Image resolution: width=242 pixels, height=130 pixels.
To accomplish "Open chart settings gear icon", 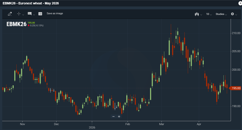I will (232, 14).
